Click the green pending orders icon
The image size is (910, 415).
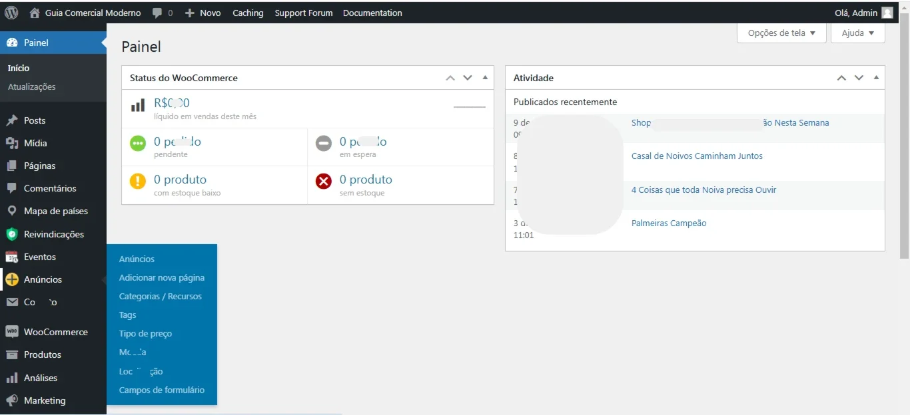coord(138,143)
